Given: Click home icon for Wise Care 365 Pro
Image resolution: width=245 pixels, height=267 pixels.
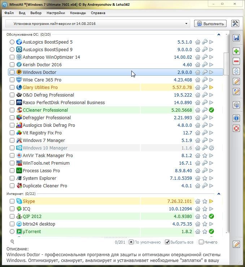Looking at the screenshot, I should 198,80.
